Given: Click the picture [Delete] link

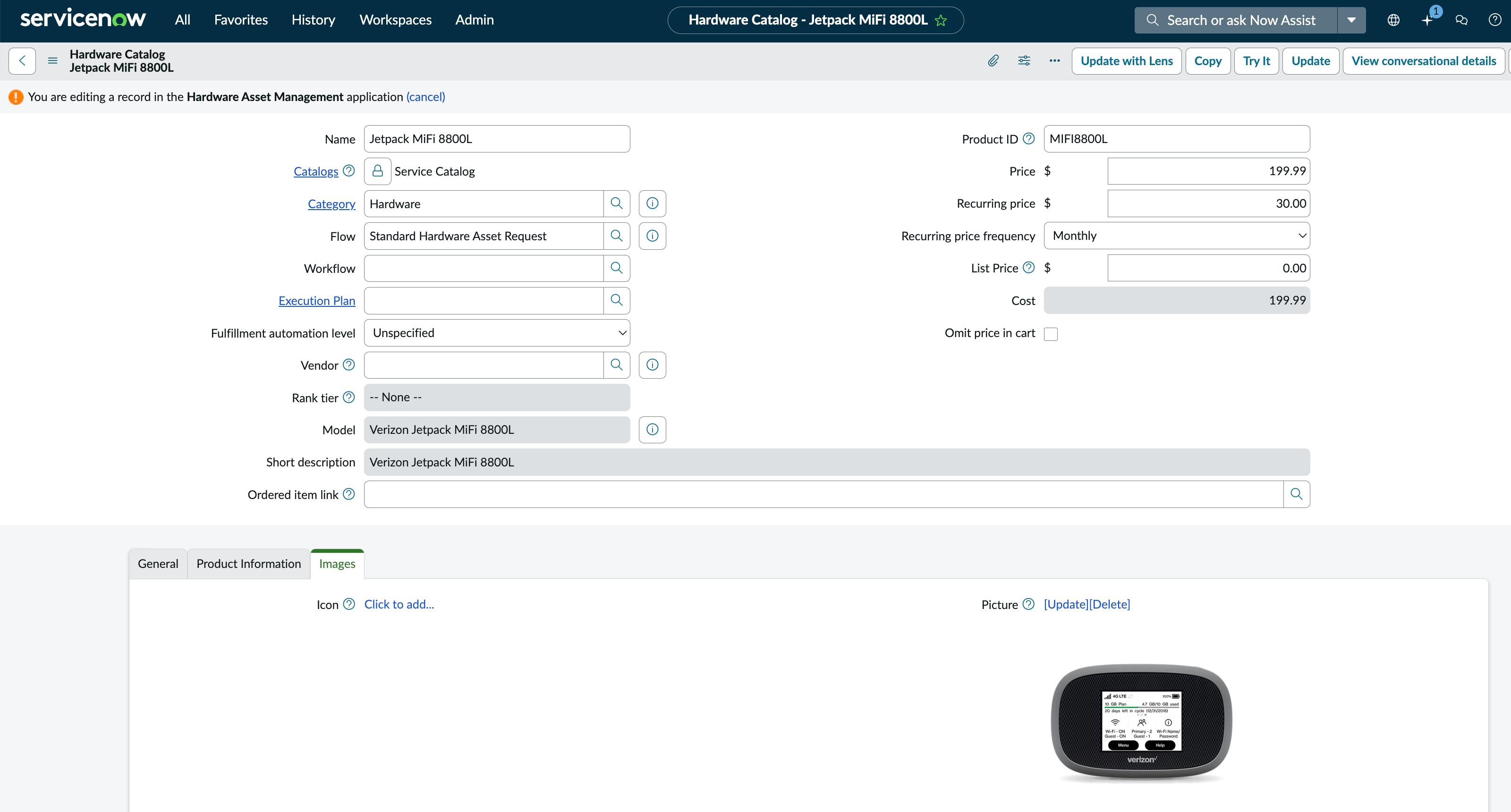Looking at the screenshot, I should (1110, 604).
